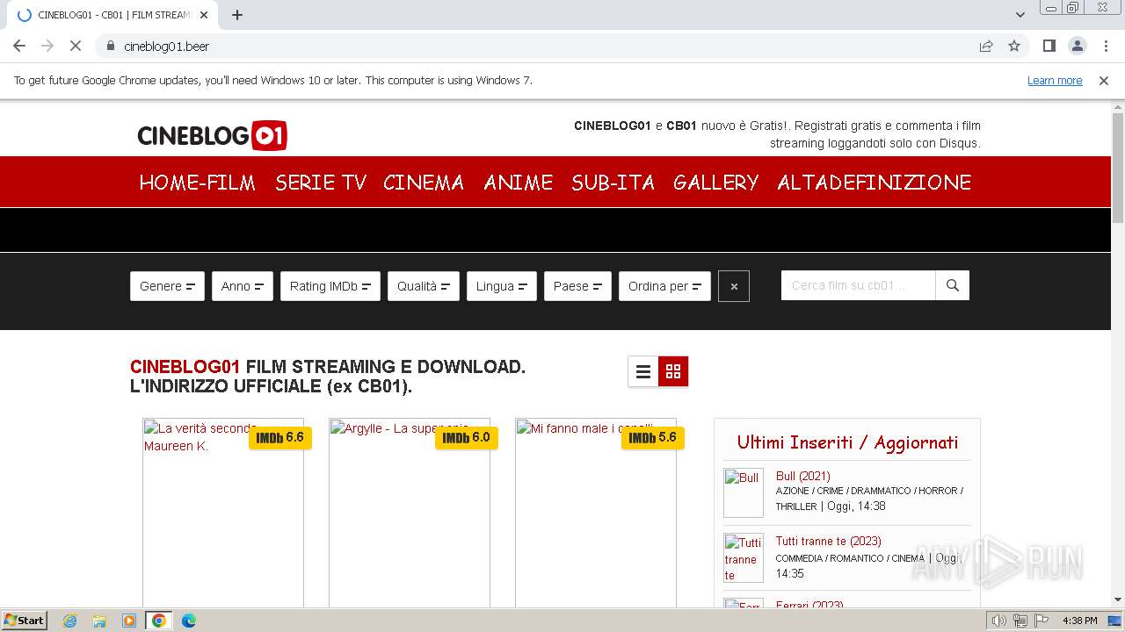Open the Lingua filter dropdown
Viewport: 1125px width, 632px height.
(502, 286)
